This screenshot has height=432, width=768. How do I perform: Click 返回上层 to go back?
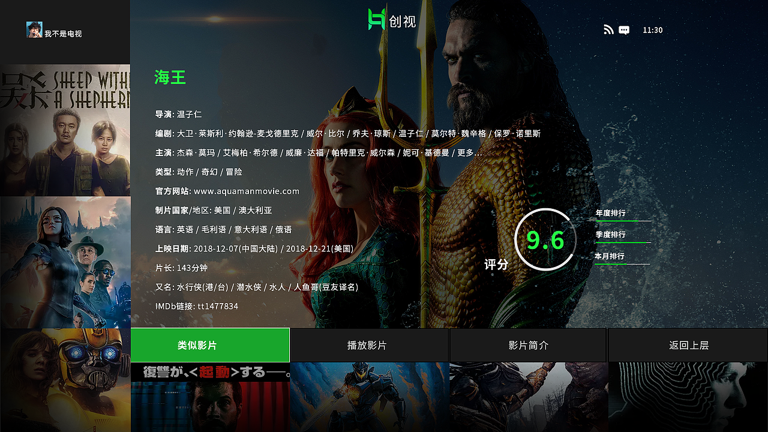688,345
